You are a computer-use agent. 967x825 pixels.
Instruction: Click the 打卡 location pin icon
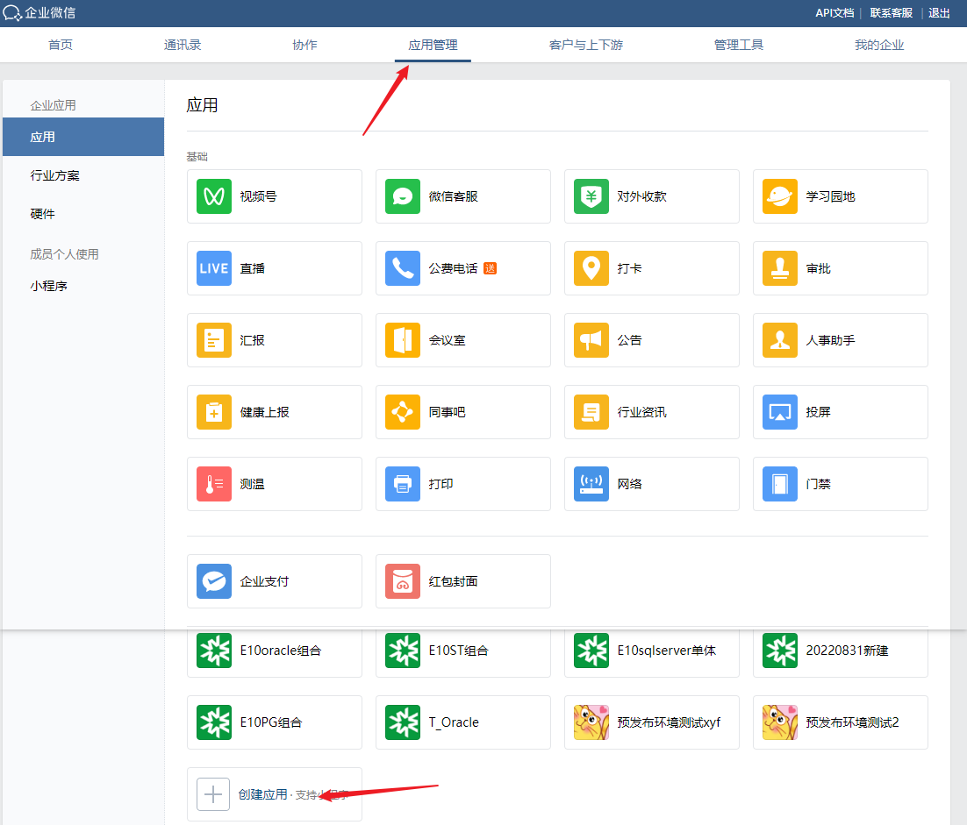point(591,268)
